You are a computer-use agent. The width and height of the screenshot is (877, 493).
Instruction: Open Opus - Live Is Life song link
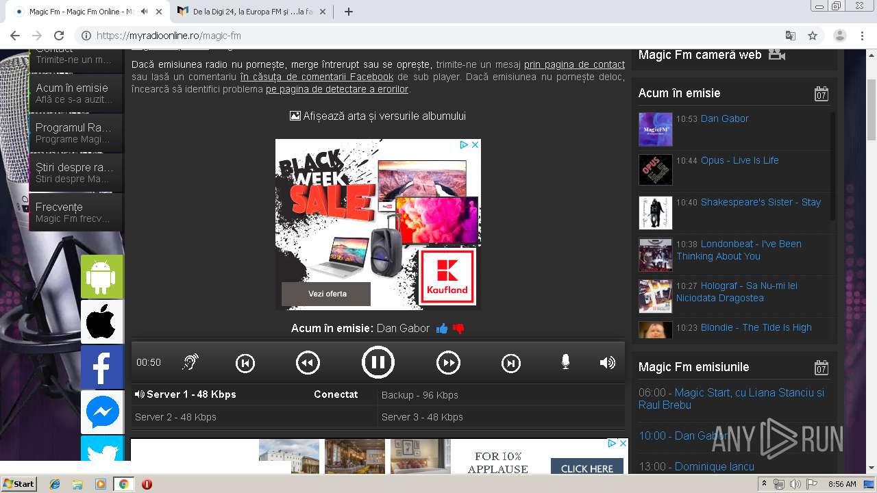pyautogui.click(x=739, y=160)
